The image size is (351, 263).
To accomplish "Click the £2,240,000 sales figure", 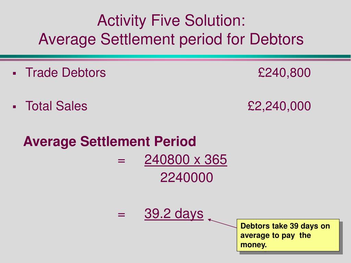I will (279, 106).
